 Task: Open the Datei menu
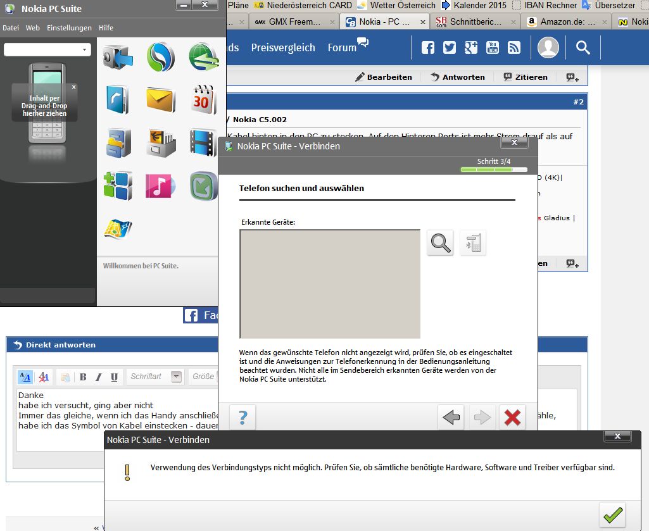(x=11, y=28)
